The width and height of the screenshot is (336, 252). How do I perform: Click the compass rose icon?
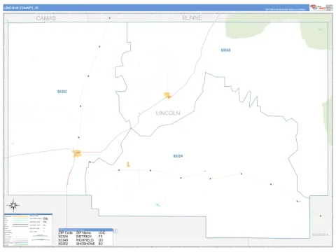pos(13,205)
